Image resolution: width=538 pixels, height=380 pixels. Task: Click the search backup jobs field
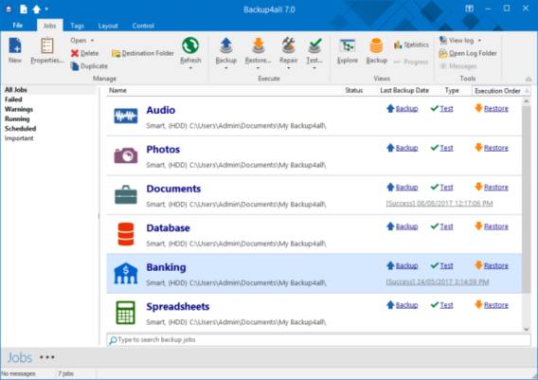318,340
